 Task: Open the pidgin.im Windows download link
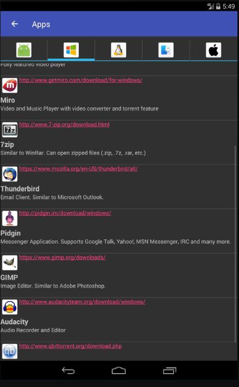pyautogui.click(x=65, y=213)
